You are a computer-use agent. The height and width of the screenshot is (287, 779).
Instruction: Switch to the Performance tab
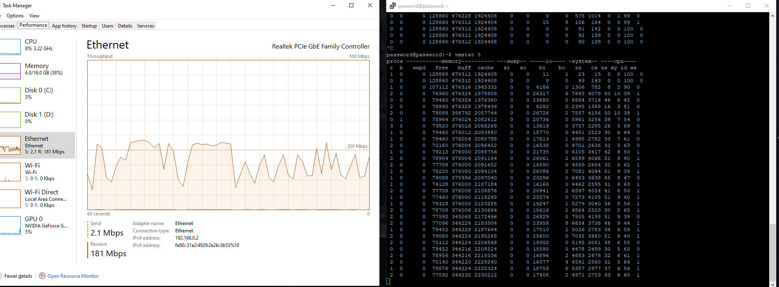tap(33, 25)
